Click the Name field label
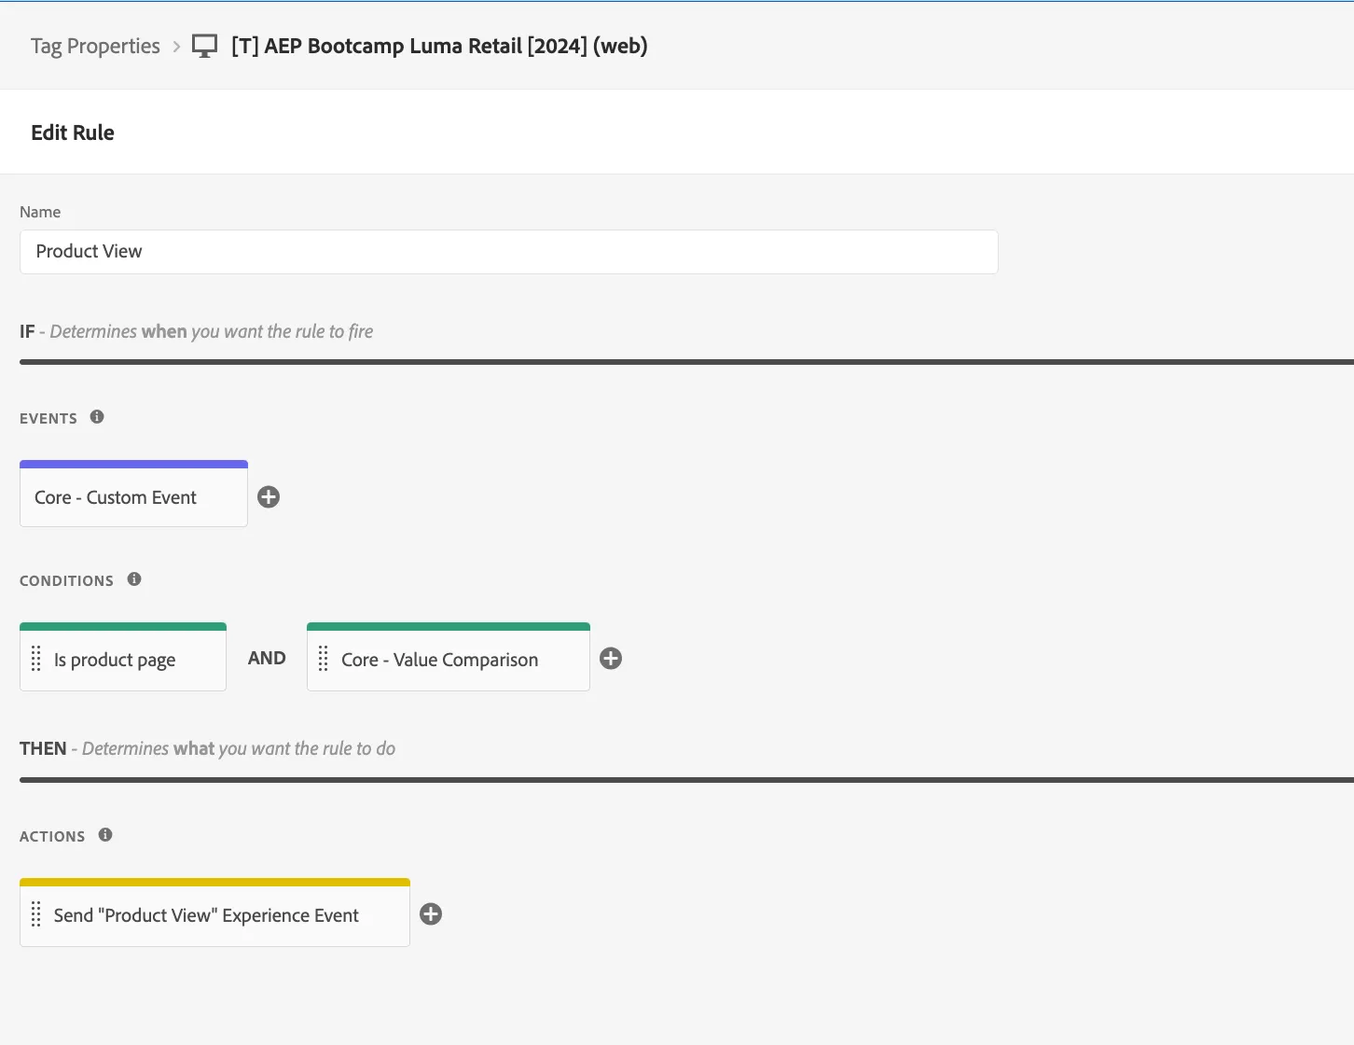This screenshot has width=1354, height=1045. tap(40, 212)
